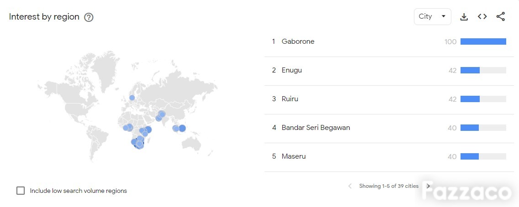
Task: Open the embed code icon
Action: (482, 16)
